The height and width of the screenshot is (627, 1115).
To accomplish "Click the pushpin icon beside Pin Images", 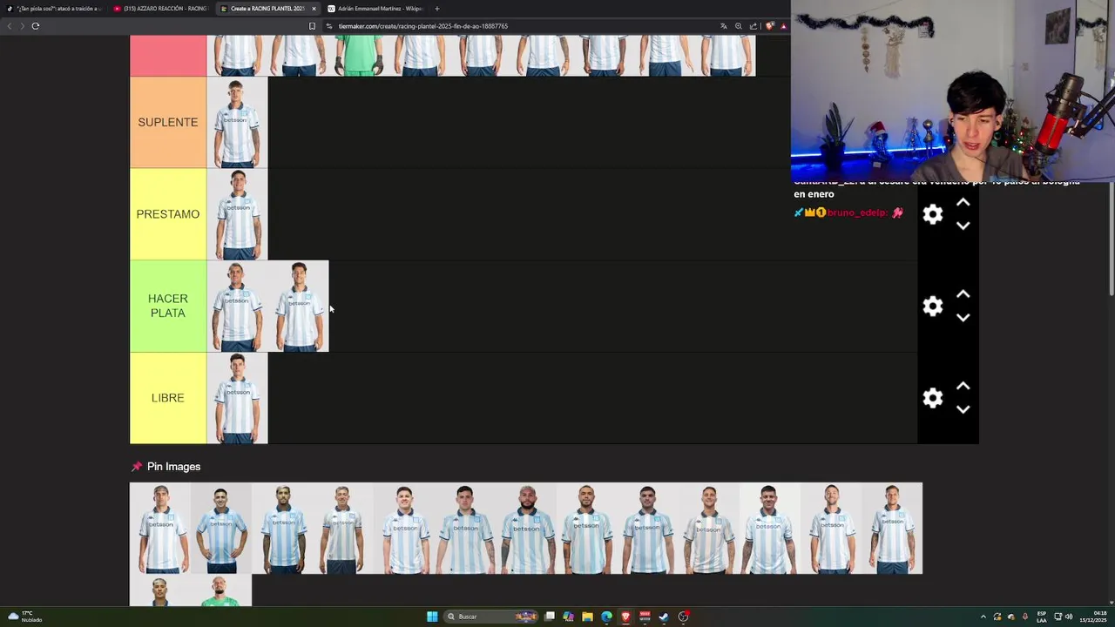I will (x=136, y=467).
